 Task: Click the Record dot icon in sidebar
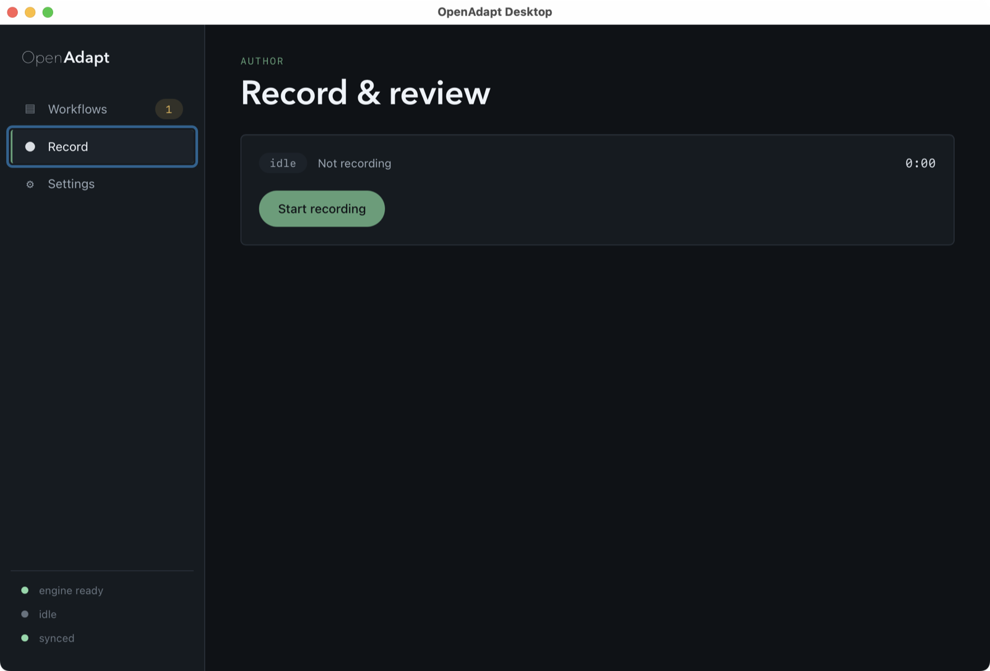pos(30,147)
